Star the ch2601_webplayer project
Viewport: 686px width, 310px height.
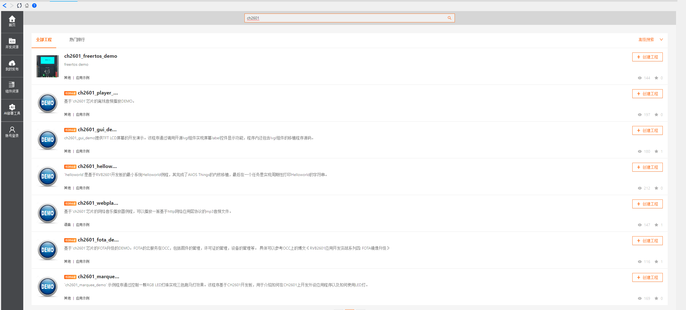656,225
